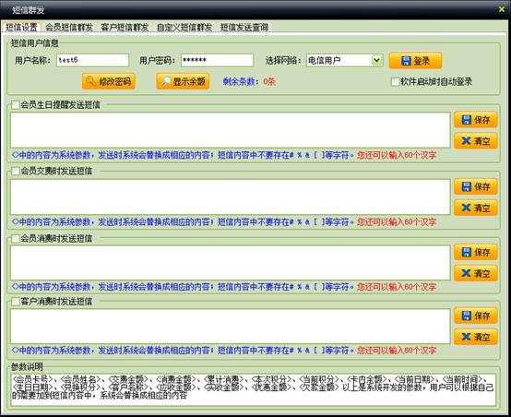Switch to 会员短信群发 tab
Screen dimensions: 511x417
point(69,28)
